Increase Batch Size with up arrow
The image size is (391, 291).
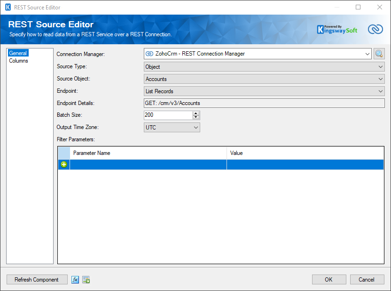(x=196, y=113)
